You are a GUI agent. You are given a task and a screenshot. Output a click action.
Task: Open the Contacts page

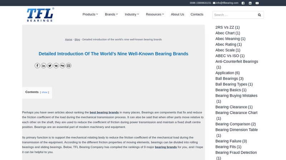(197, 14)
